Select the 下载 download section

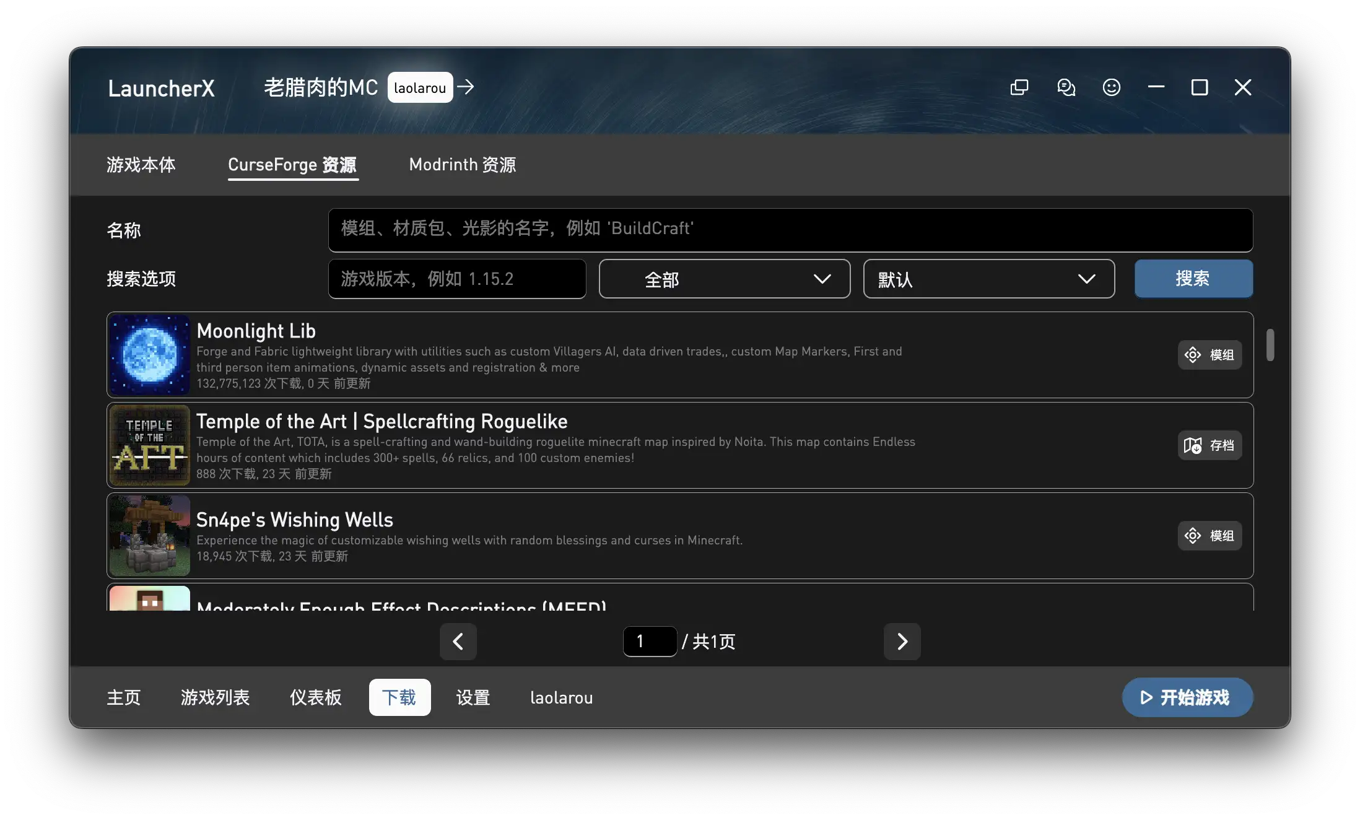[399, 697]
